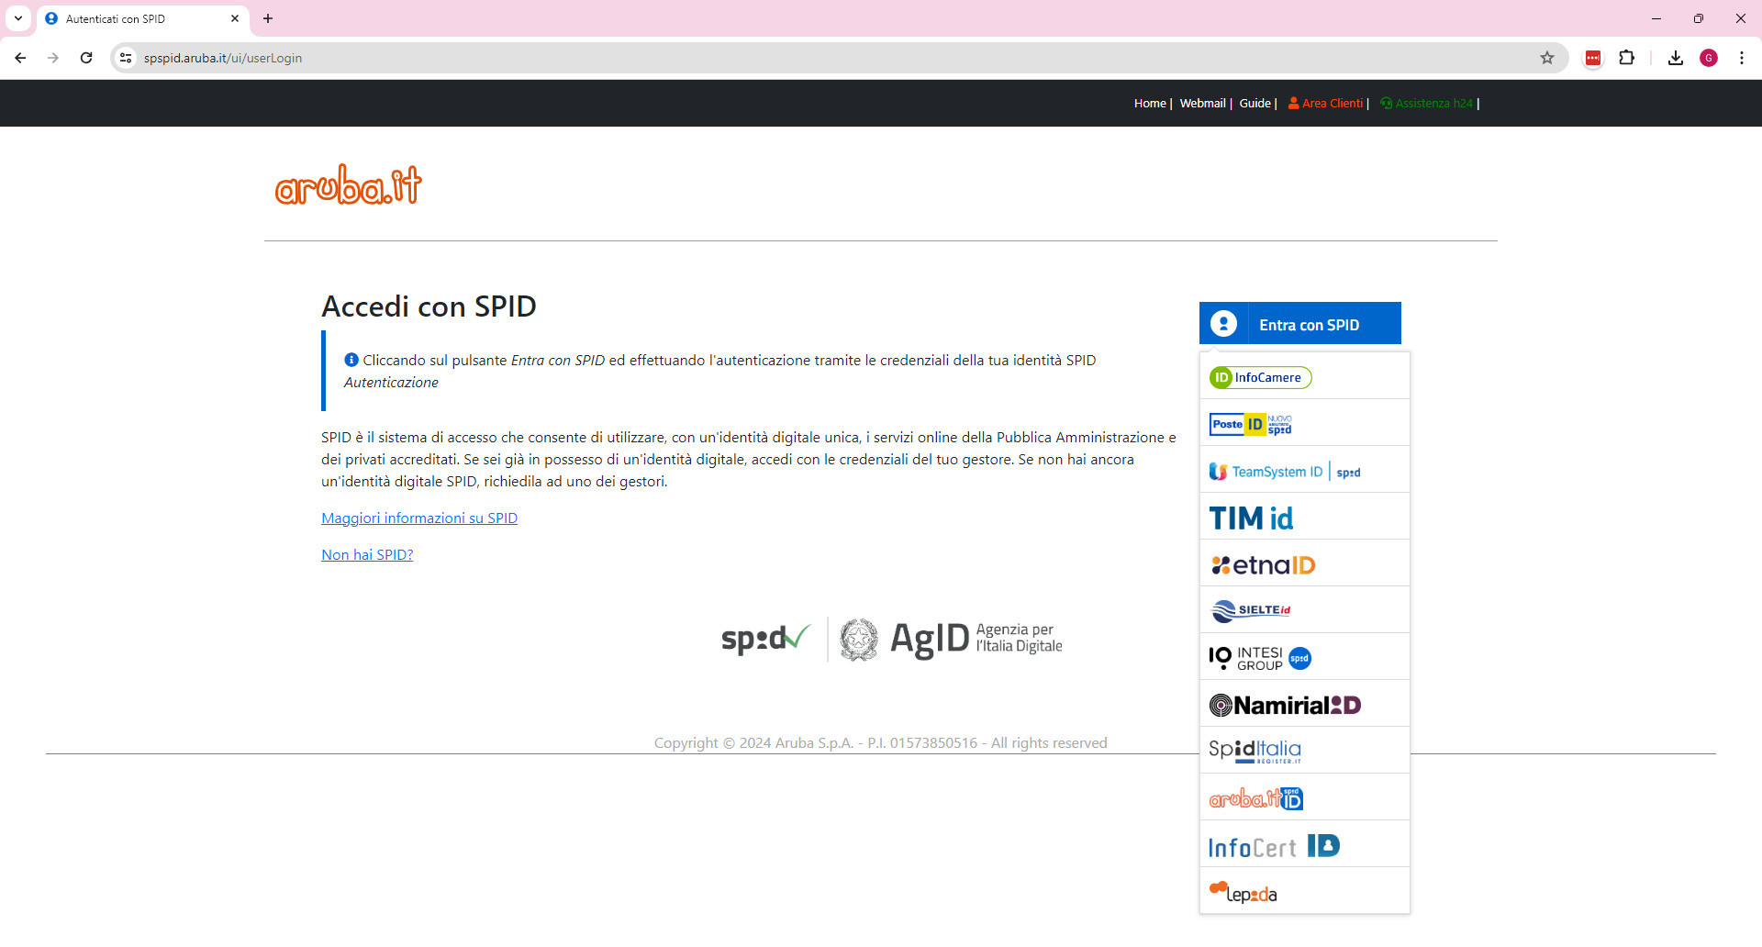Viewport: 1762px width, 947px height.
Task: Follow the Non hai SPID? link
Action: (x=367, y=555)
